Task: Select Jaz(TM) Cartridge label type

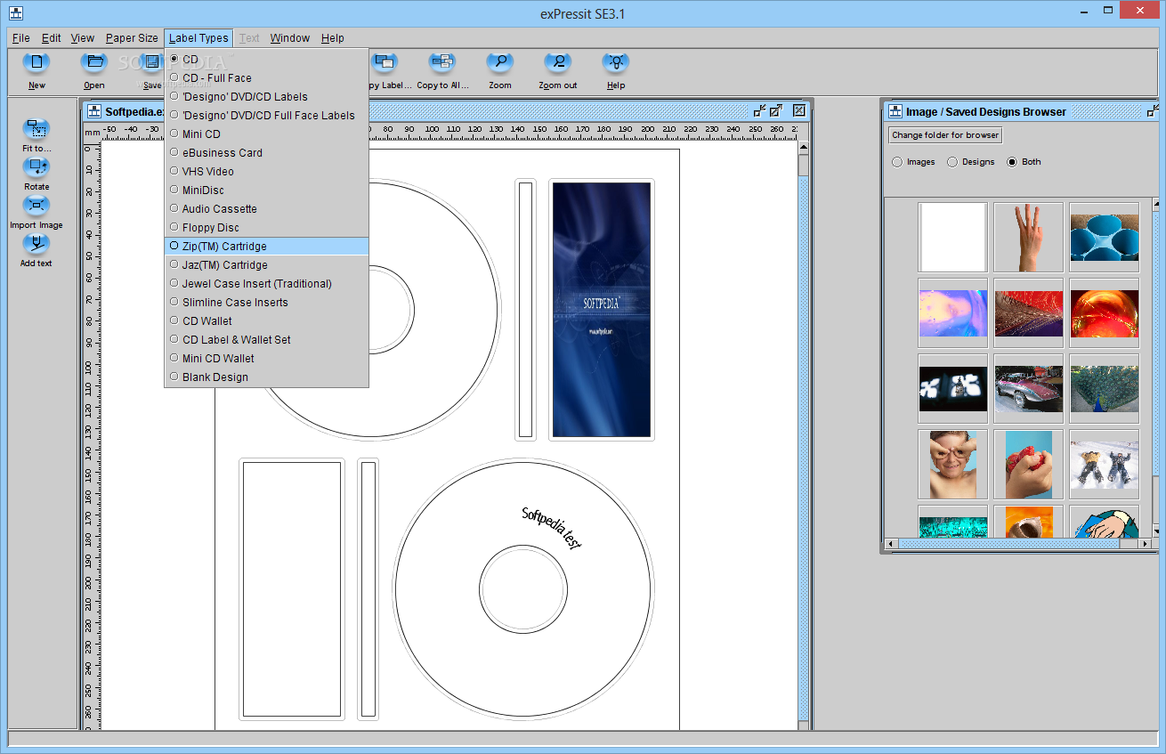Action: point(266,265)
